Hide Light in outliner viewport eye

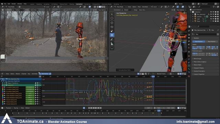(x=213, y=19)
